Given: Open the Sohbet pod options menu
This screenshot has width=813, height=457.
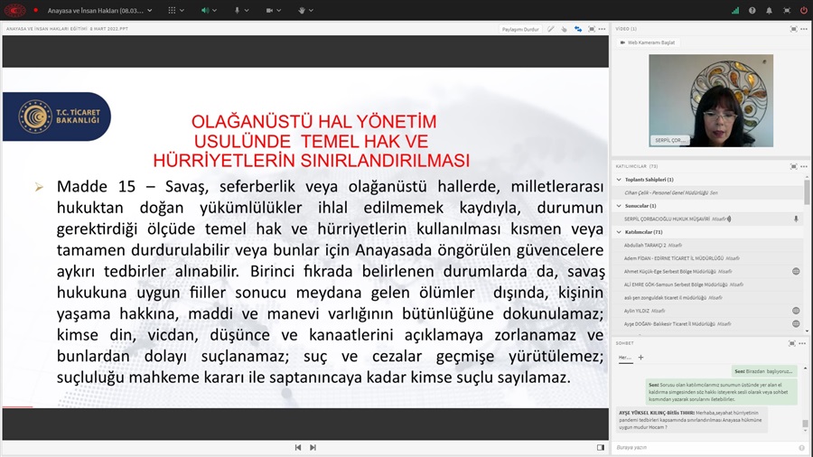Looking at the screenshot, I should 803,343.
